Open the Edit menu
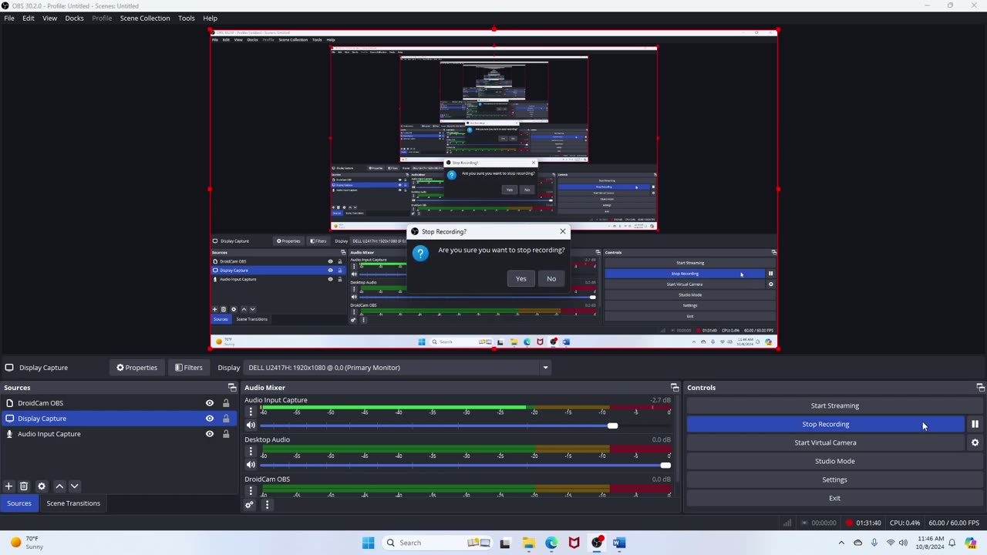Viewport: 987px width, 555px height. 29,18
